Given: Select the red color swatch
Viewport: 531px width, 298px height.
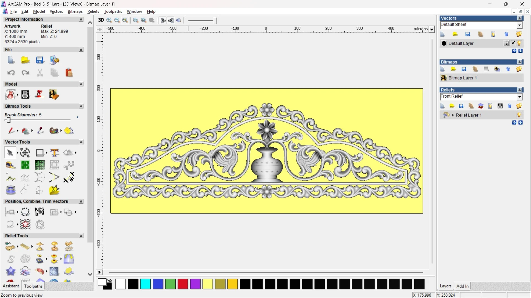Looking at the screenshot, I should [x=183, y=284].
